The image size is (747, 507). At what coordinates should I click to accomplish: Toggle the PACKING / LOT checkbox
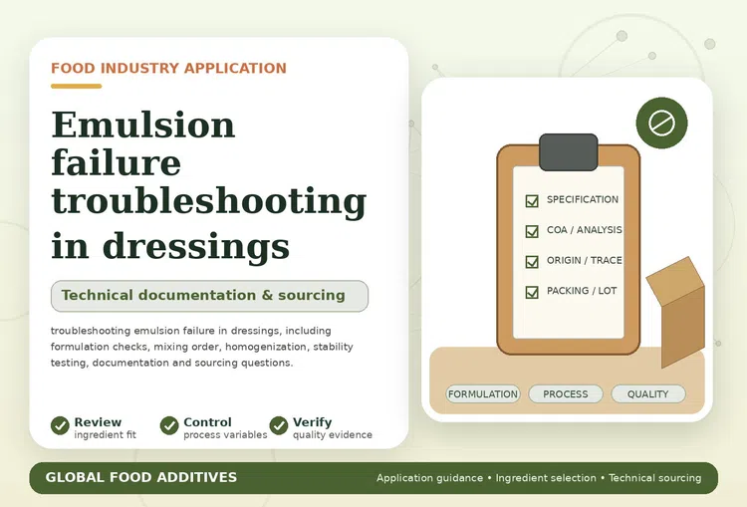532,292
